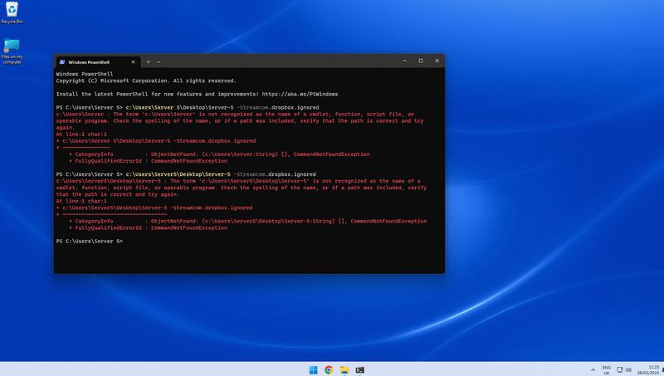Click the Terminal icon in the taskbar
The image size is (664, 376).
[x=360, y=369]
